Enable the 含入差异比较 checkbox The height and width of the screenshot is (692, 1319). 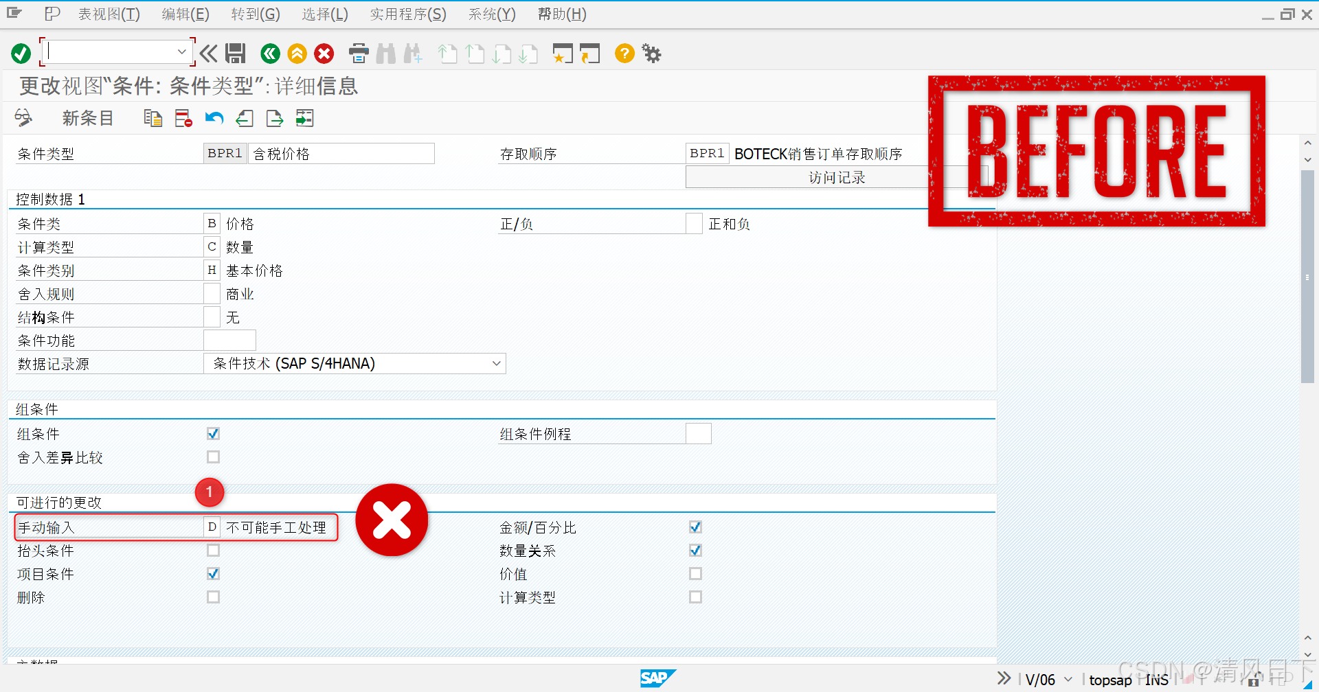pos(213,457)
